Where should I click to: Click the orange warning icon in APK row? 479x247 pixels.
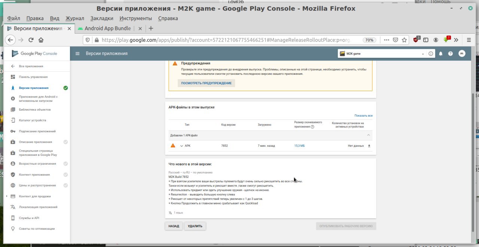(x=173, y=145)
